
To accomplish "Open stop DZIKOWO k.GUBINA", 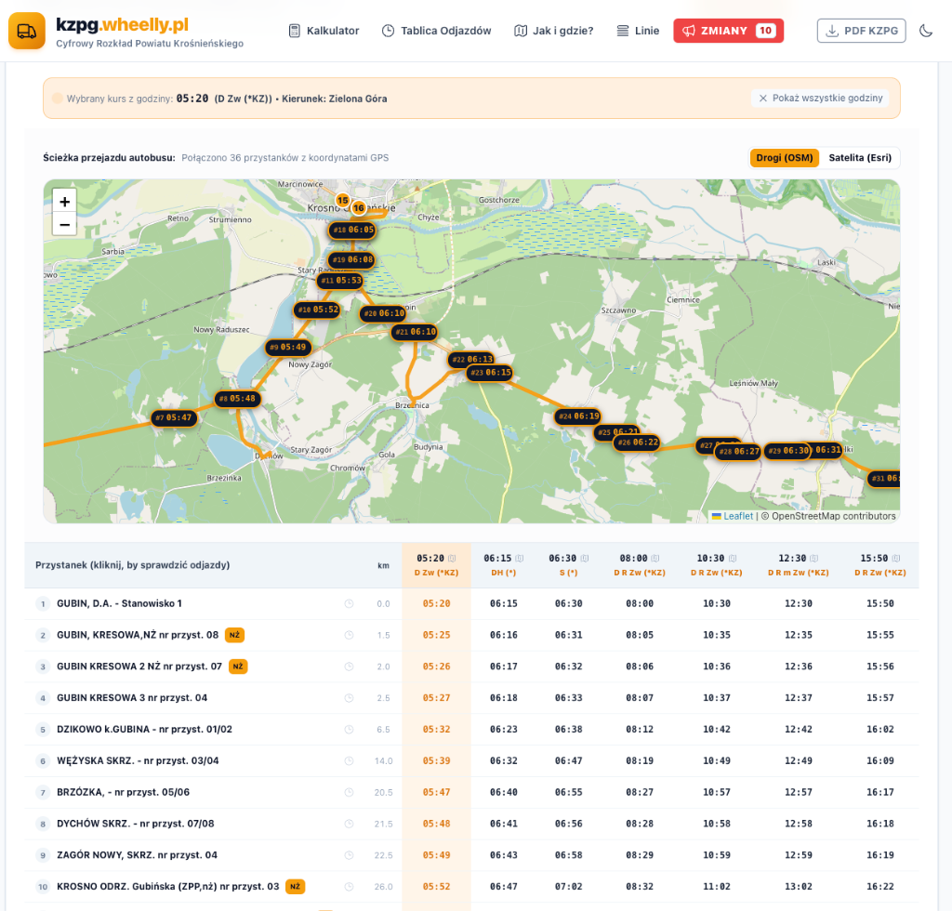I will tap(144, 730).
